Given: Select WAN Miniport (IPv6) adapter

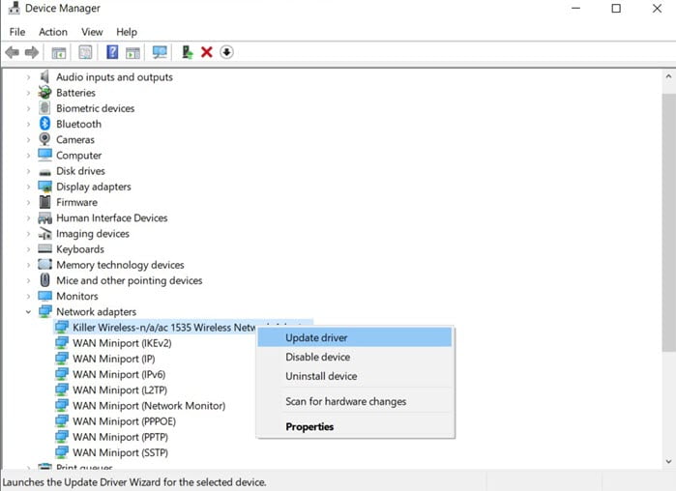Looking at the screenshot, I should [x=119, y=374].
